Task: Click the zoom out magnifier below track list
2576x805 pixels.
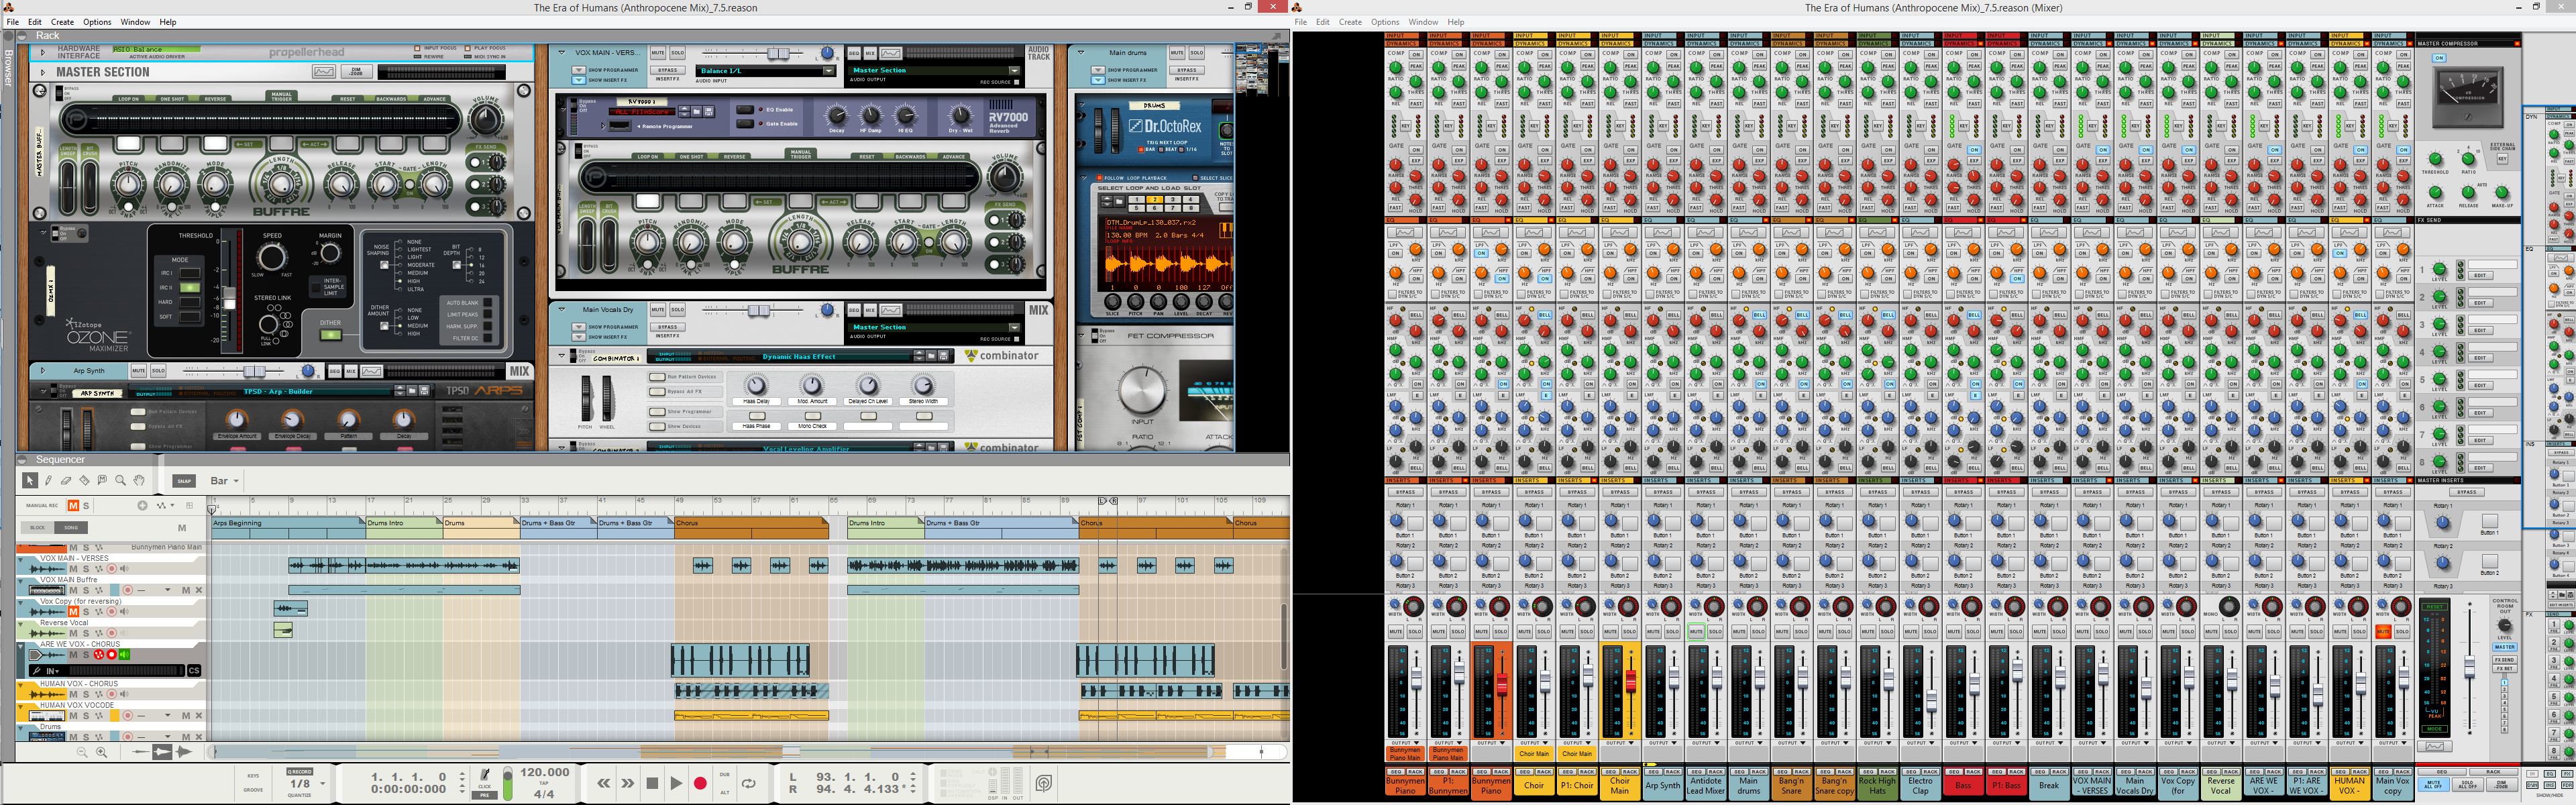Action: pyautogui.click(x=83, y=752)
